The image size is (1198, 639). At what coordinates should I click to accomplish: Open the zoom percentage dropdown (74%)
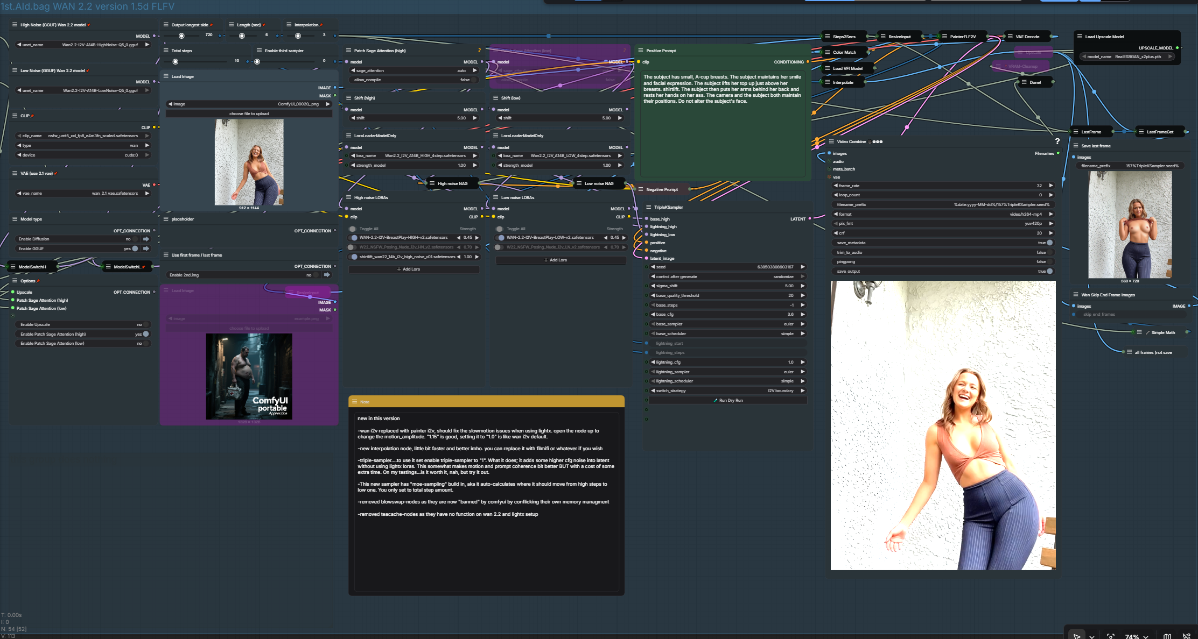(1136, 636)
